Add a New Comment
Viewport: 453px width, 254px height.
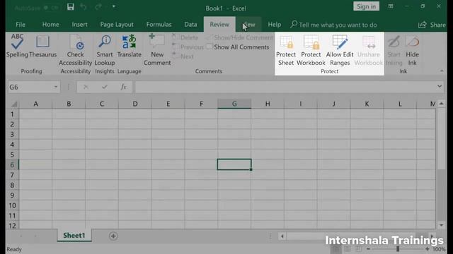pos(157,49)
